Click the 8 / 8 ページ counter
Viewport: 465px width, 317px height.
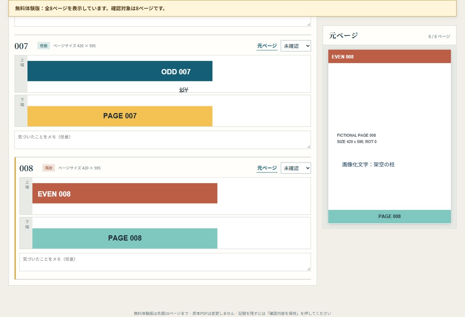[439, 36]
